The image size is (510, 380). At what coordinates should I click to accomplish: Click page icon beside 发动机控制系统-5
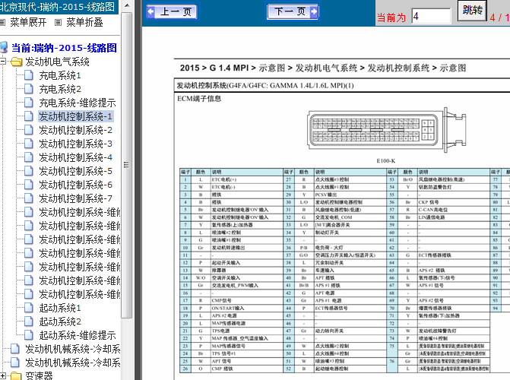[29, 171]
